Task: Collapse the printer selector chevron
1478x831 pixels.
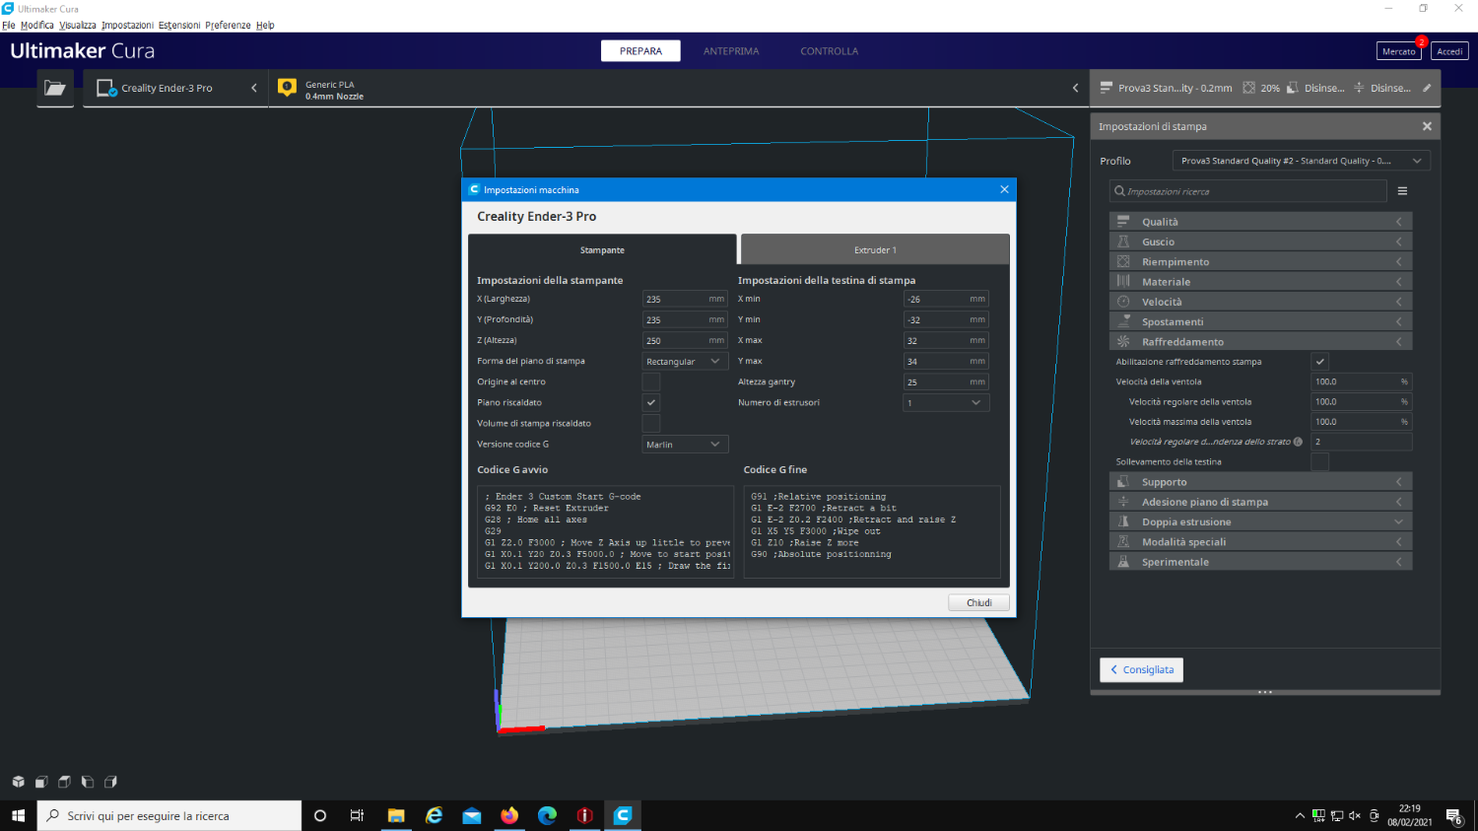Action: click(x=254, y=88)
